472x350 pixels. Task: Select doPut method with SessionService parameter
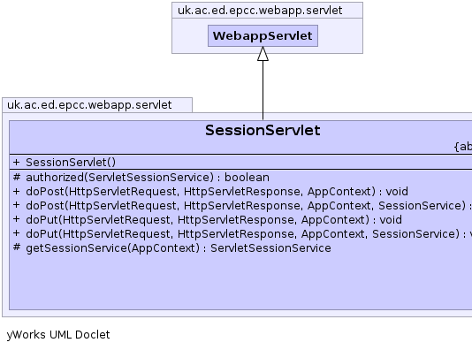[x=248, y=234]
